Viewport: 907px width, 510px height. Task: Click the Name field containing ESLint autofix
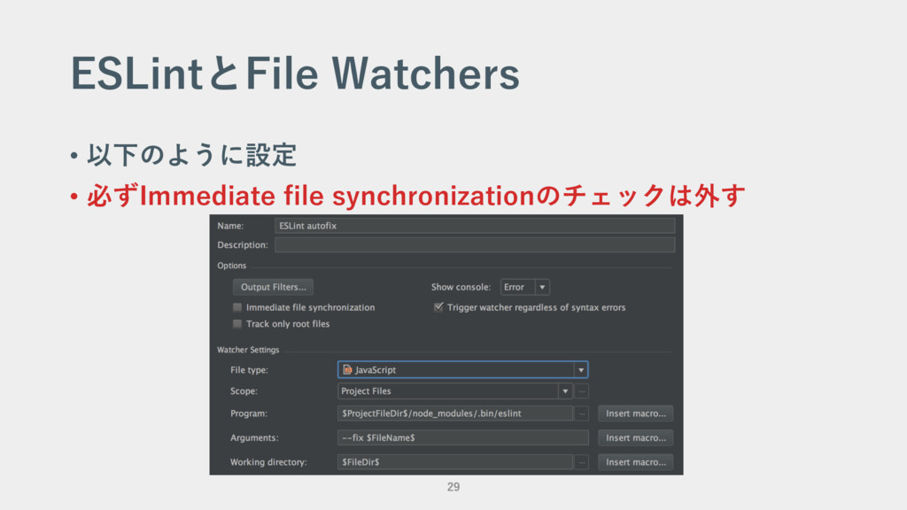point(475,226)
